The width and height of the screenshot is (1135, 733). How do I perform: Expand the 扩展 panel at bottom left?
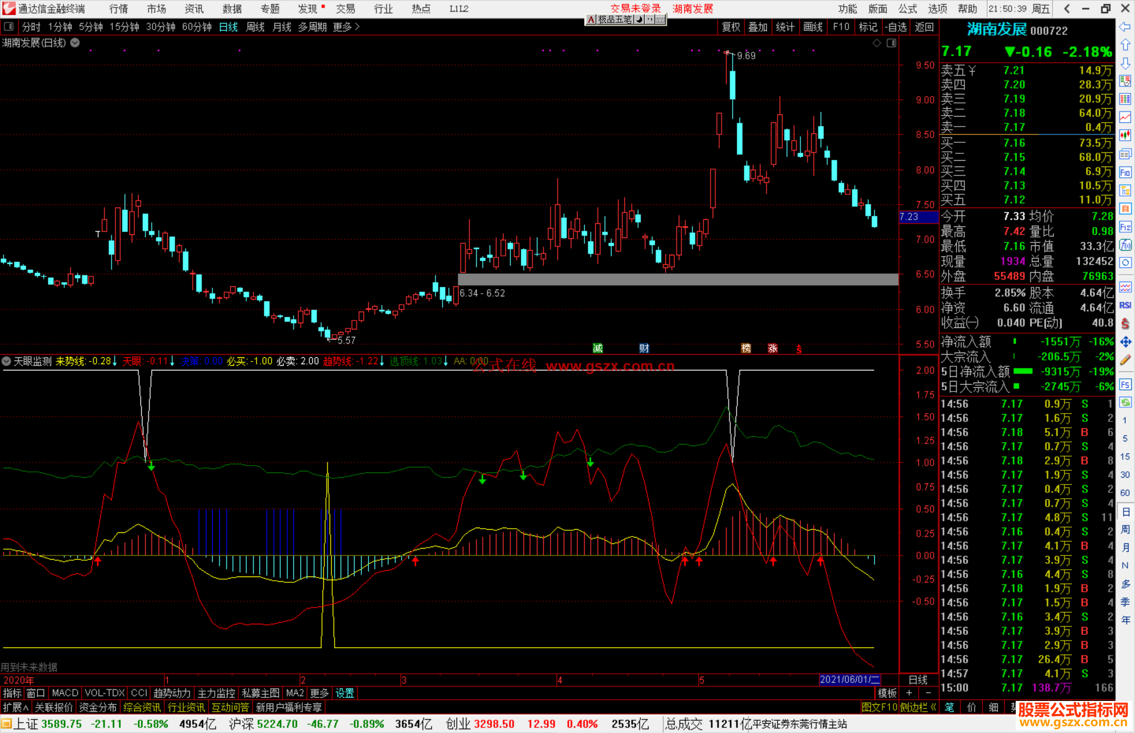coord(16,707)
